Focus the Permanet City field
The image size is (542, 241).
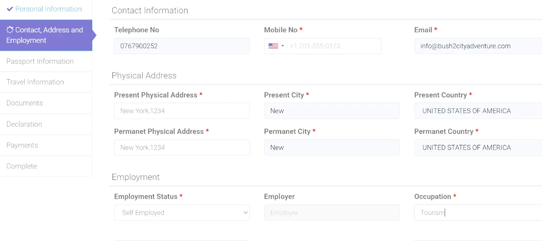pos(332,147)
